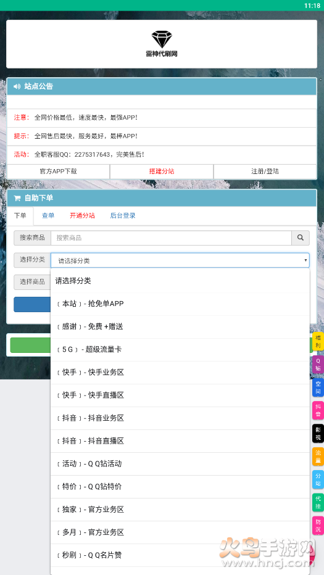Open the Q钻 side shortcut
324x575 pixels.
pyautogui.click(x=318, y=364)
